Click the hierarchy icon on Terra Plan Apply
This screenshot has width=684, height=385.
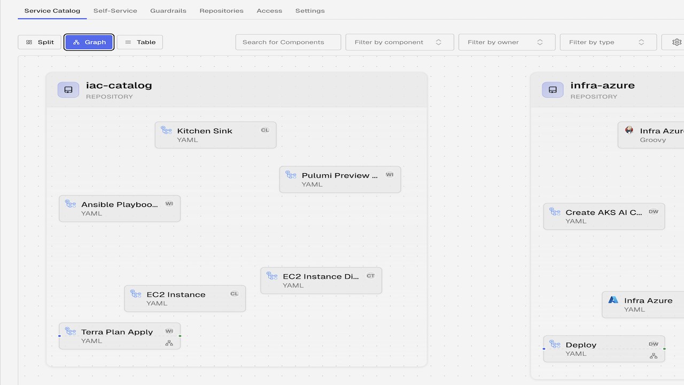(x=169, y=343)
